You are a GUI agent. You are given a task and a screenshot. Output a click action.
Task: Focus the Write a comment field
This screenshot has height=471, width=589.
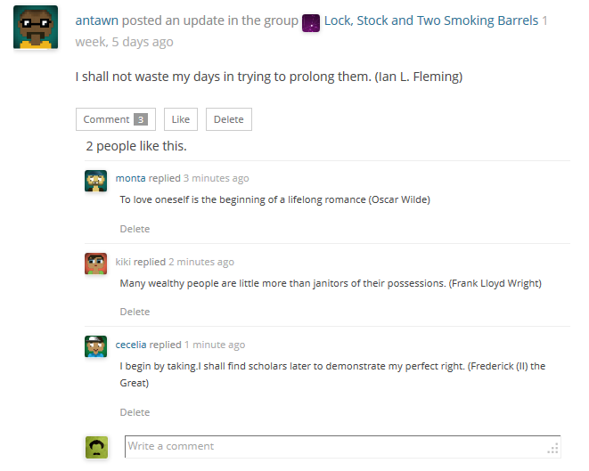[x=342, y=447]
